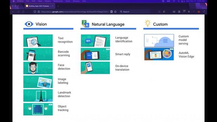
Task: Click the 'Custom model serving' label
Action: [x=183, y=40]
